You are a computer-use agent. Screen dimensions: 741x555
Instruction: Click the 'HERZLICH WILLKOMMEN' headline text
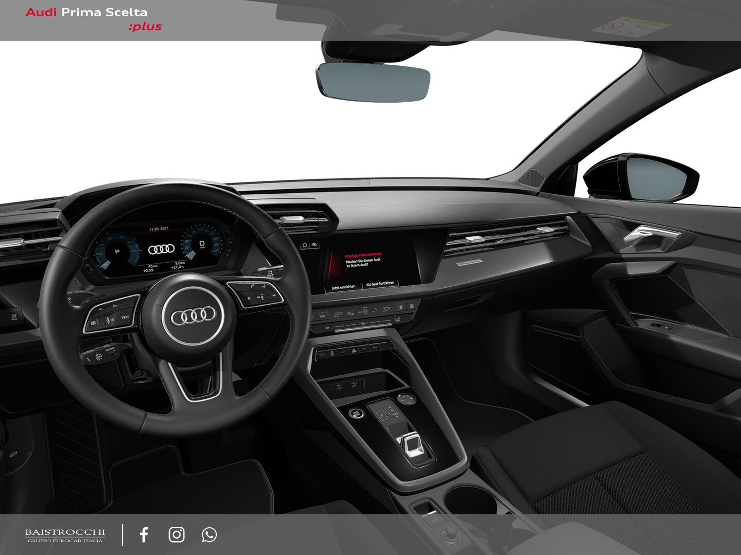(x=363, y=255)
